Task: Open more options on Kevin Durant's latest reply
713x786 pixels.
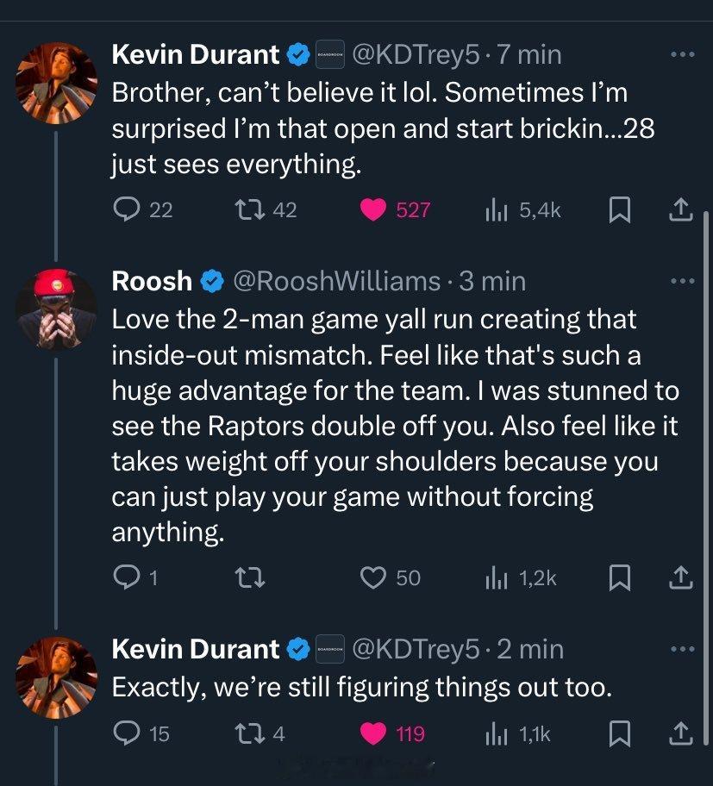Action: coord(681,649)
